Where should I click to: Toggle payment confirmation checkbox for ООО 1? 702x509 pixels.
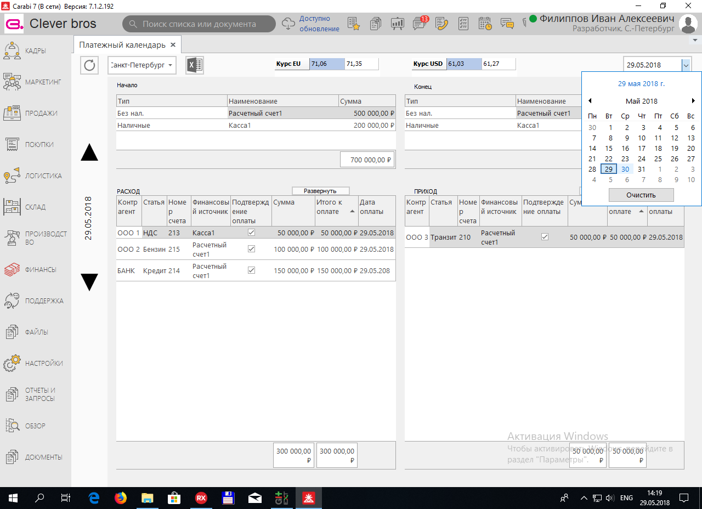click(x=252, y=233)
